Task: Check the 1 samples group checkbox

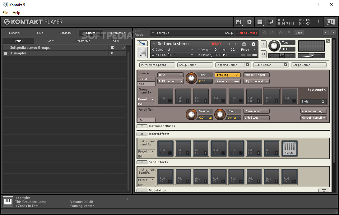Action: click(6, 53)
